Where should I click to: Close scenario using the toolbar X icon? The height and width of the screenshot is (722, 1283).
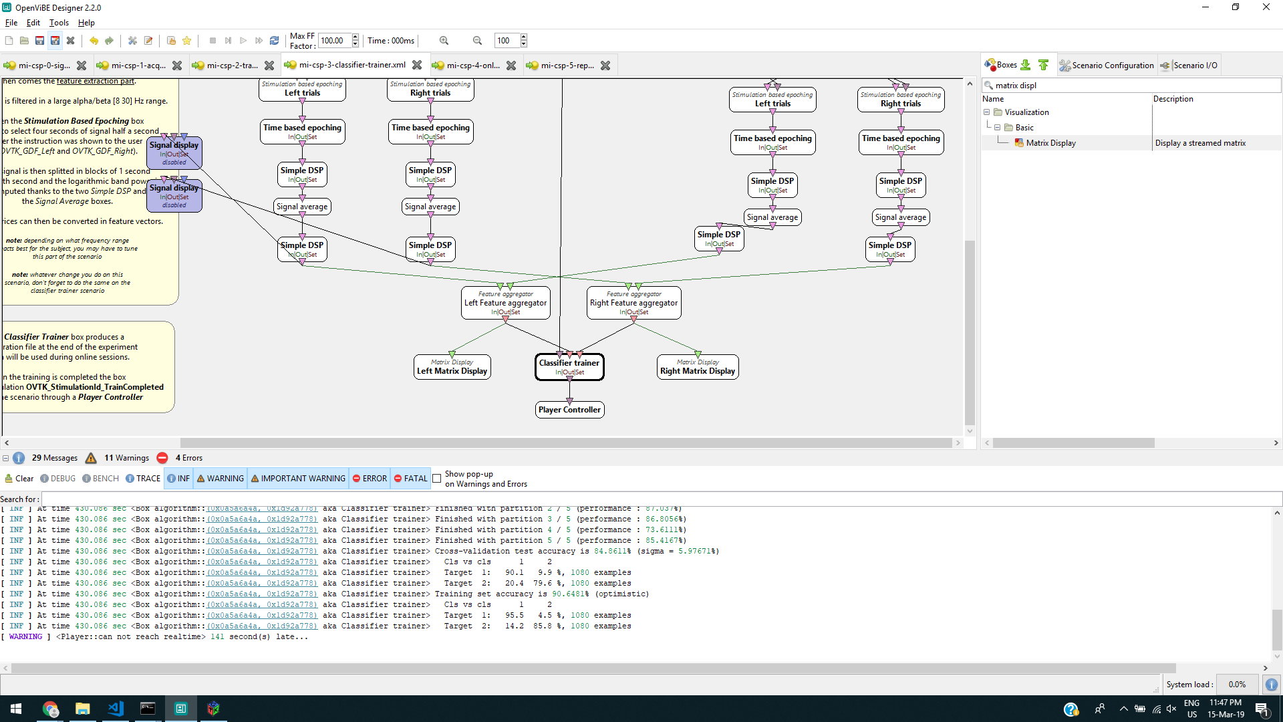click(70, 41)
